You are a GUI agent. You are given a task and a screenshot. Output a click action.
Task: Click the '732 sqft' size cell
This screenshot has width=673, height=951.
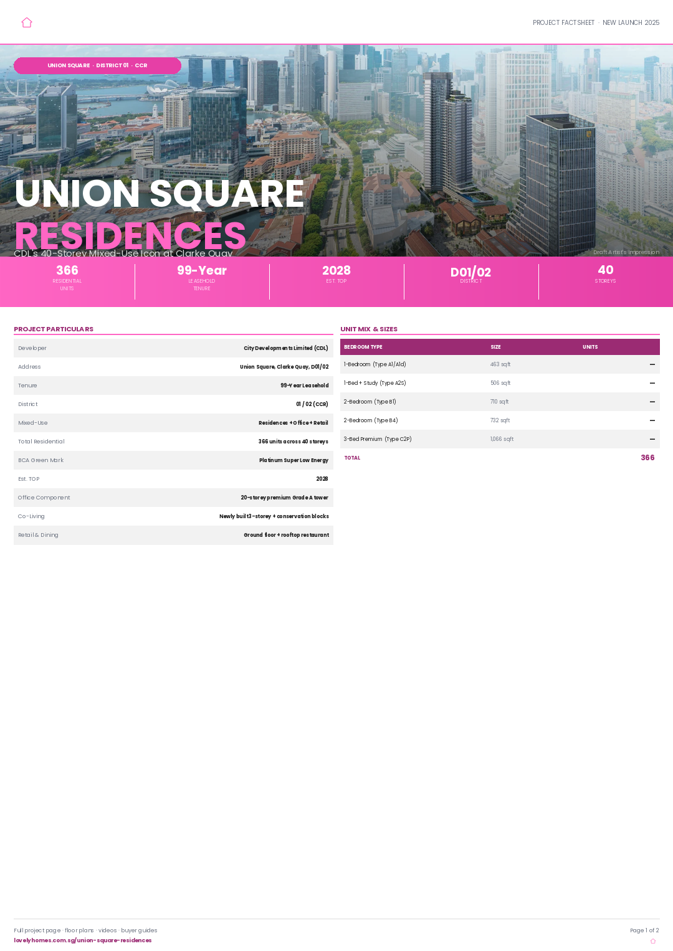tap(500, 420)
